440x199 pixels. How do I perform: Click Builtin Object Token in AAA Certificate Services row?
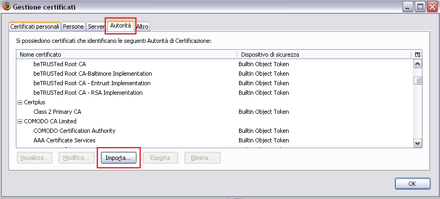tap(264, 140)
